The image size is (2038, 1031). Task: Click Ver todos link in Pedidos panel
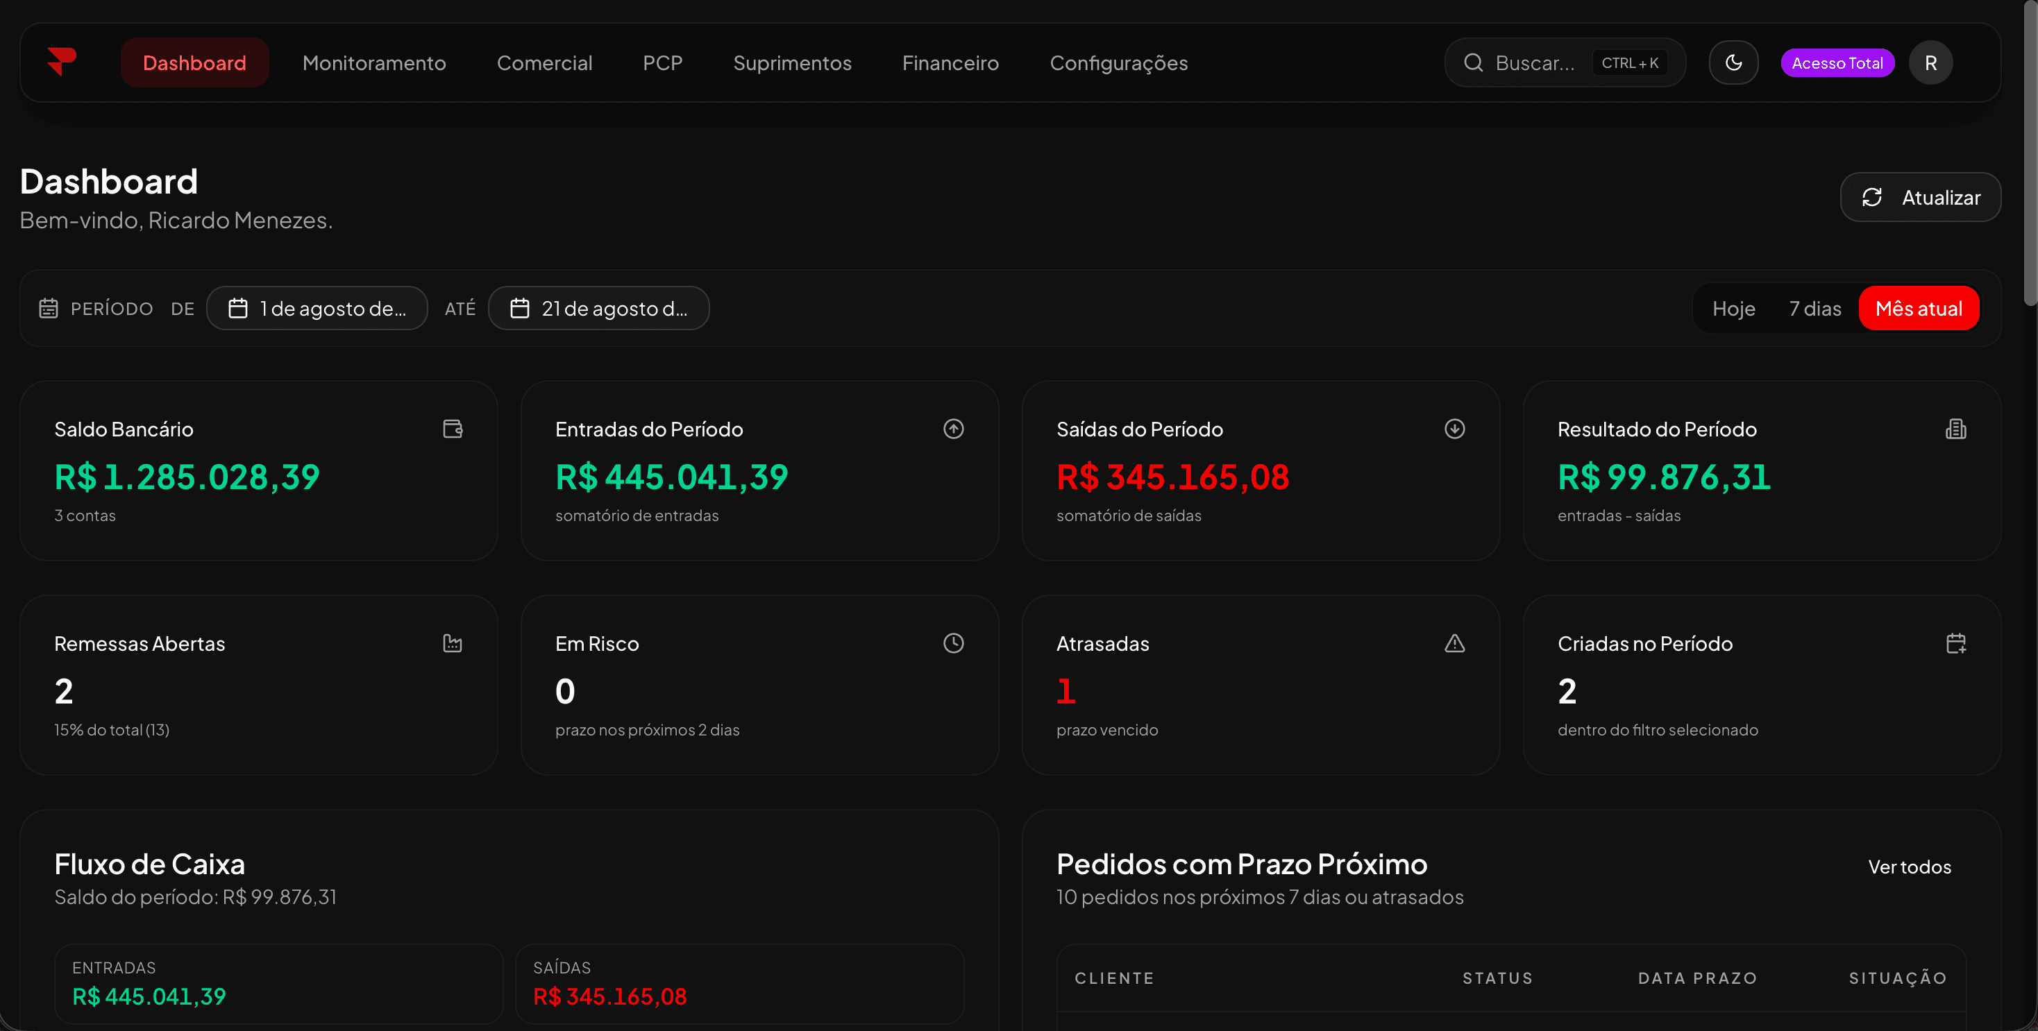point(1909,867)
